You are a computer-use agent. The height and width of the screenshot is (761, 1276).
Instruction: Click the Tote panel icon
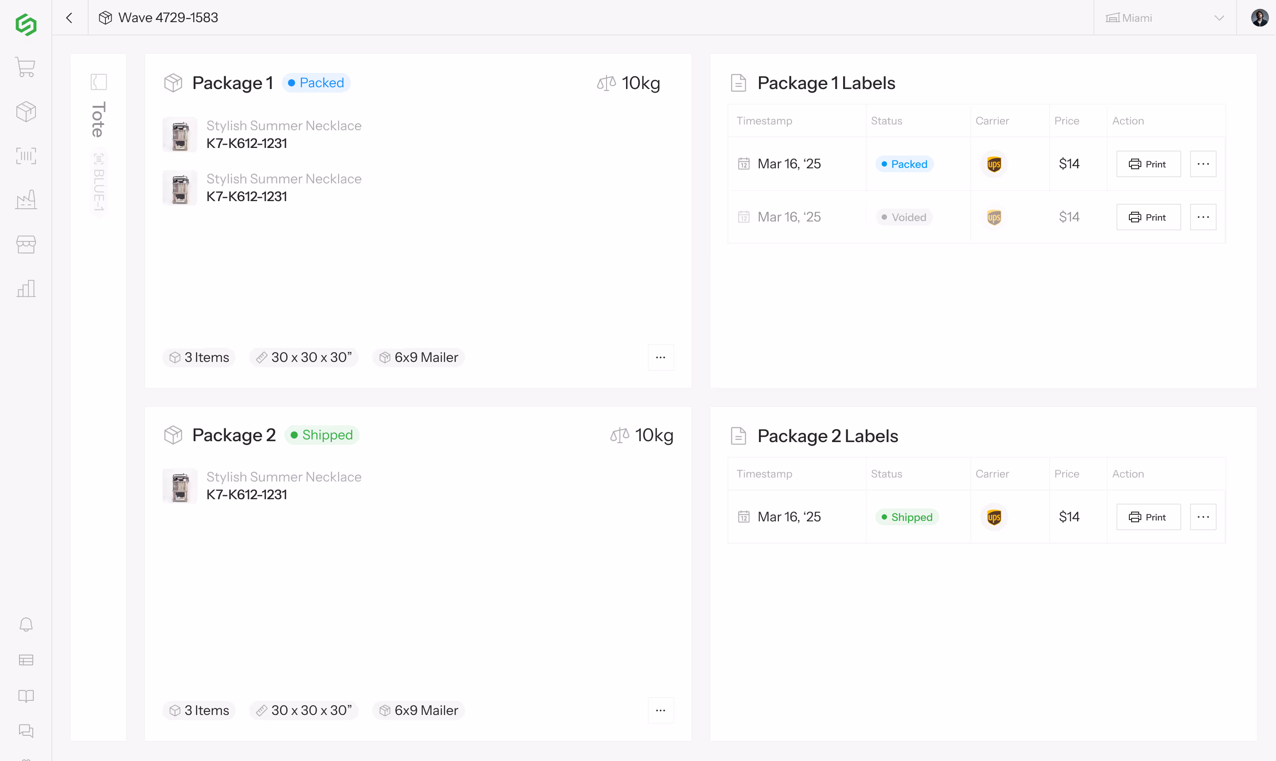[x=98, y=82]
